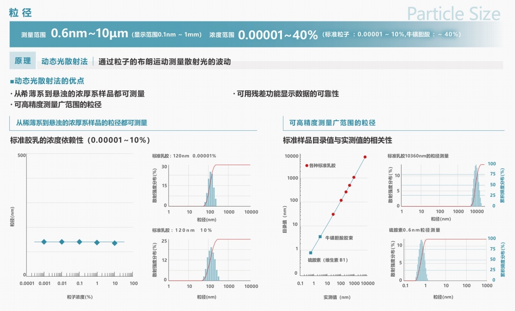Screen dimensions: 515x311
Task: Click the 标准乳胶10360nm的粒径测量 chart title
Action: tap(418, 156)
